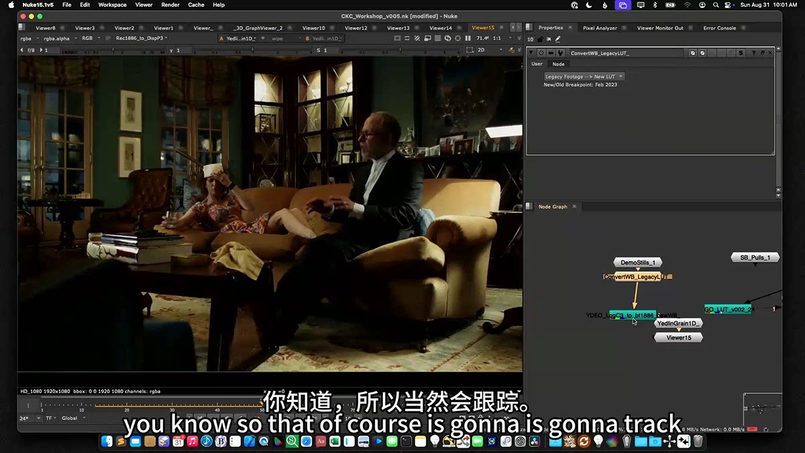Open the File menu
This screenshot has width=805, height=453.
pyautogui.click(x=66, y=5)
